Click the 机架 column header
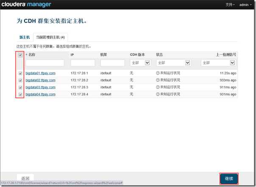Screen dimensions: 256x187 (104, 55)
